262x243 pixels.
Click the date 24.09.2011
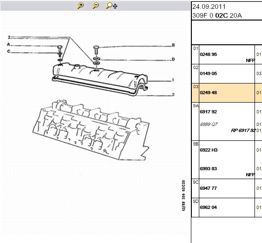[x=209, y=7]
